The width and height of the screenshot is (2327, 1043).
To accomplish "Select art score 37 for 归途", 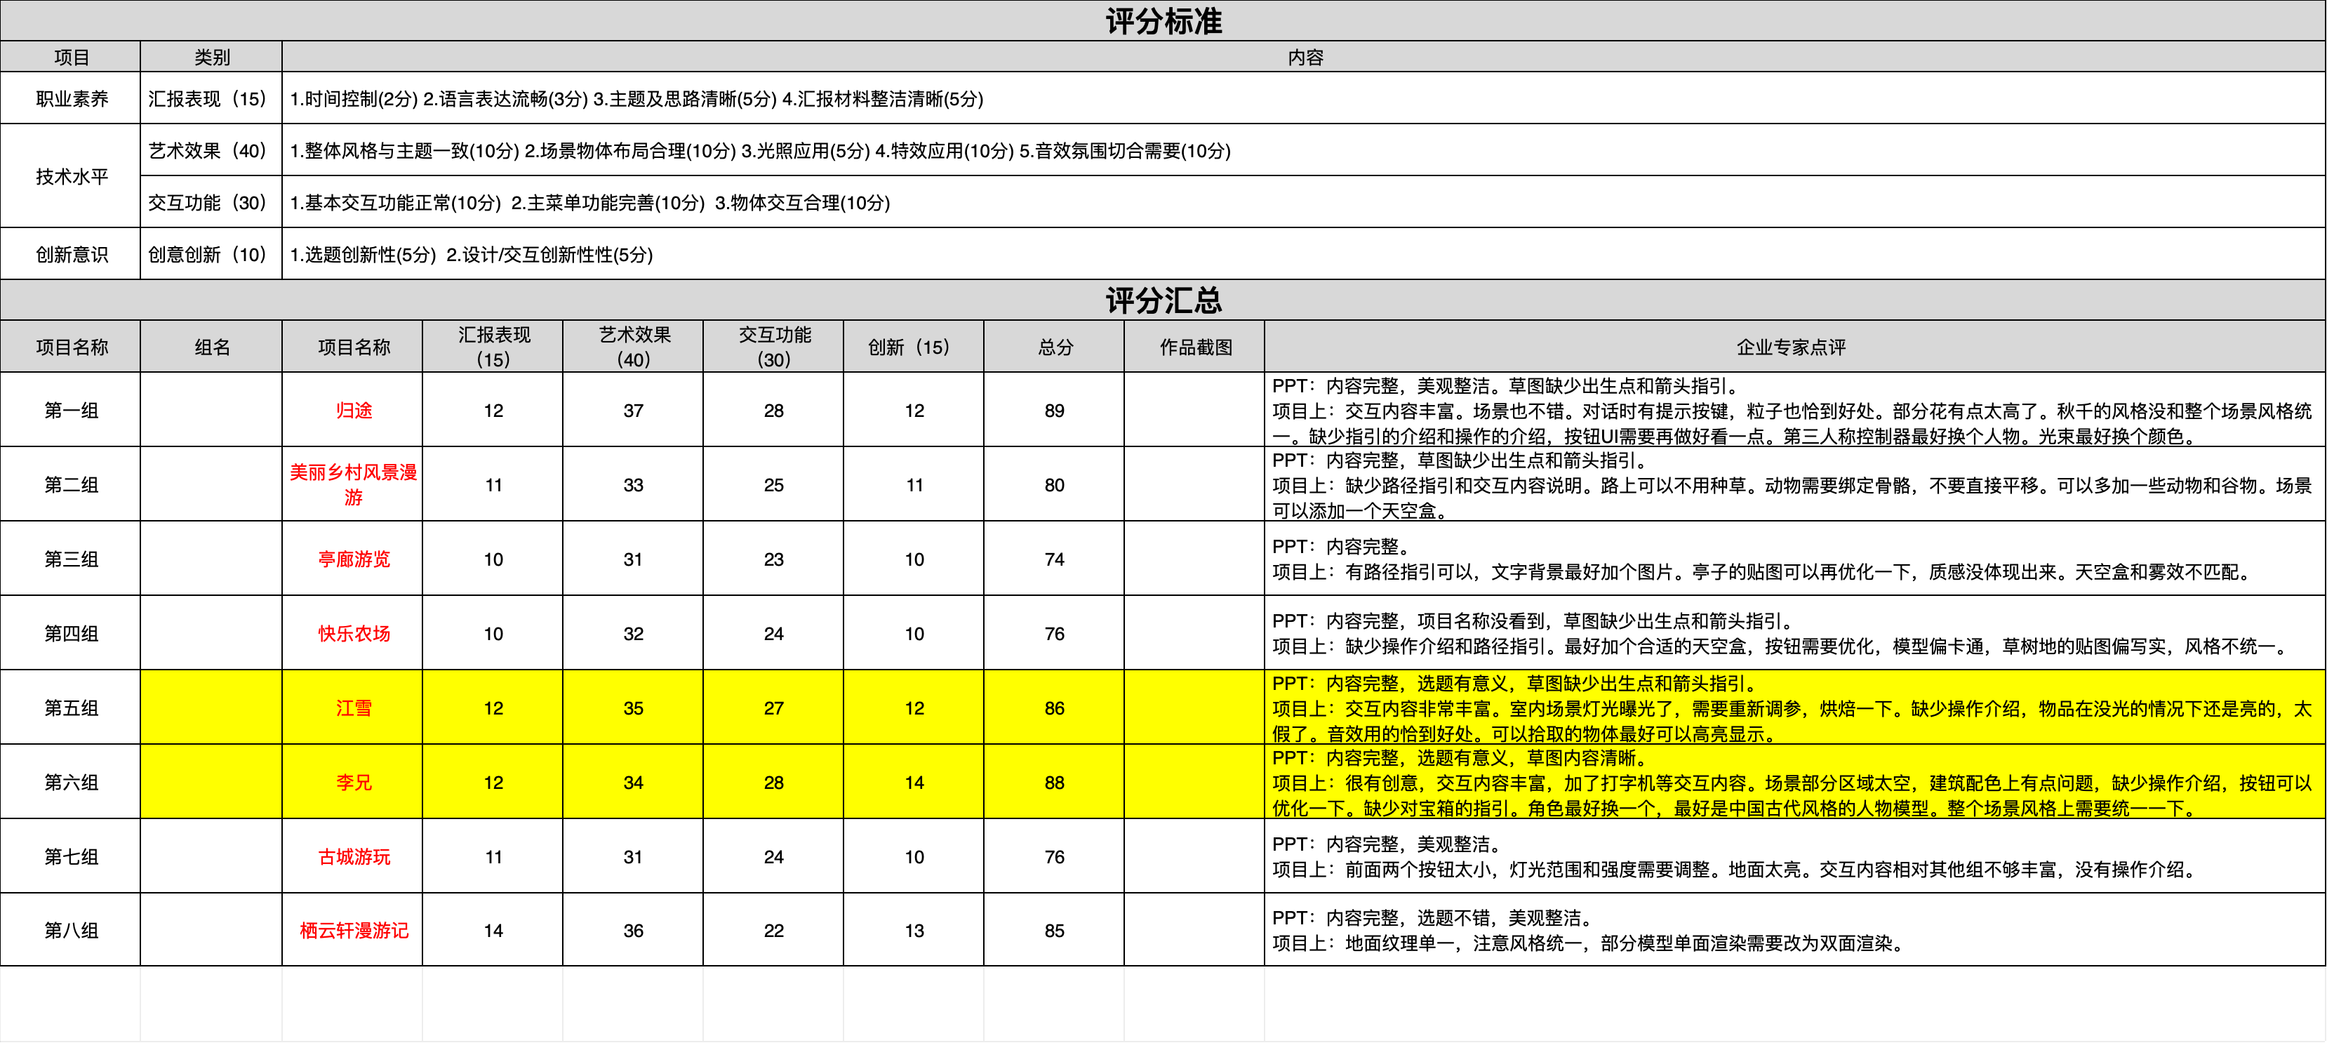I will pos(633,411).
